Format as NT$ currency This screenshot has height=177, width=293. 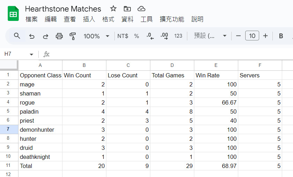(x=122, y=36)
